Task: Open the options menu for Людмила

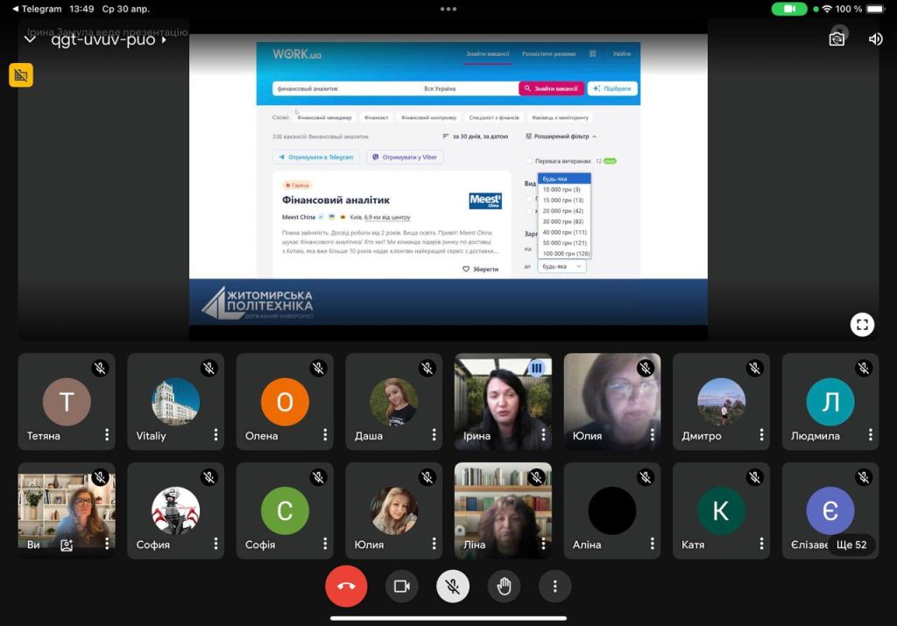Action: (871, 435)
